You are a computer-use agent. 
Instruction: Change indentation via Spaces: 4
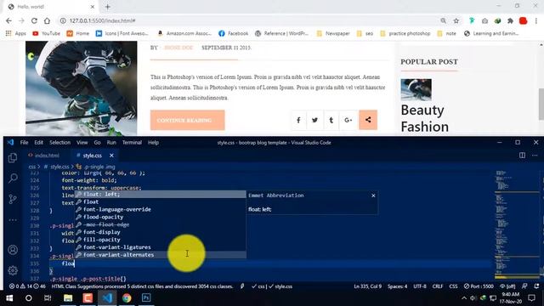(398, 286)
